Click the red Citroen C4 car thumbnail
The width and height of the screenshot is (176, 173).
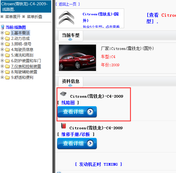tap(77, 58)
